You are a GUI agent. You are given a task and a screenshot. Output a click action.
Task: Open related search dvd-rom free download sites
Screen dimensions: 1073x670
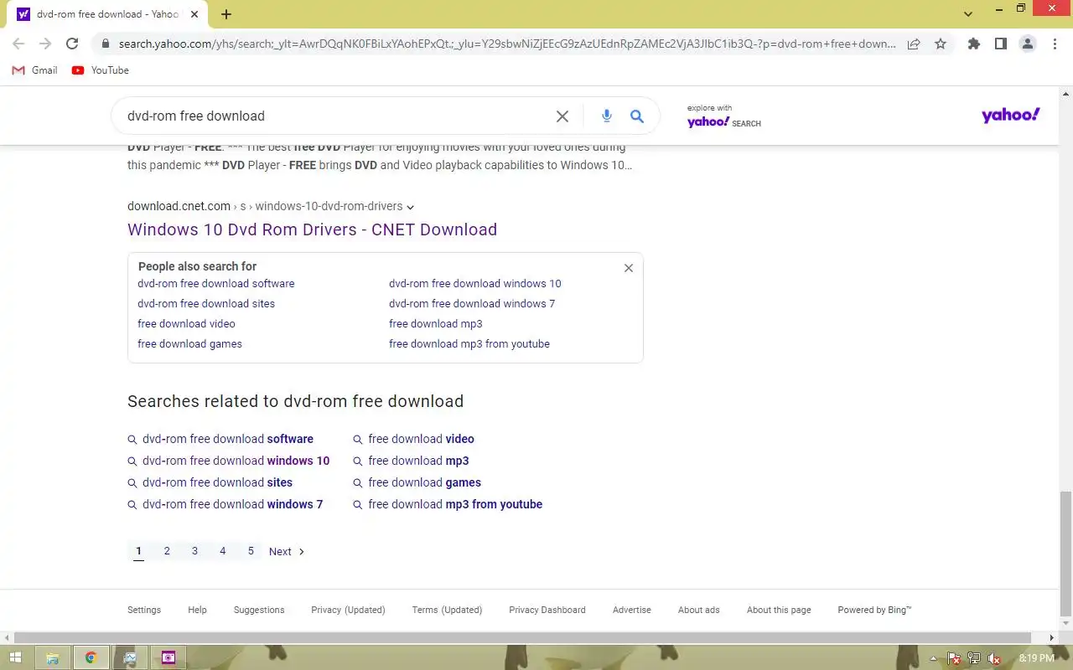[218, 482]
